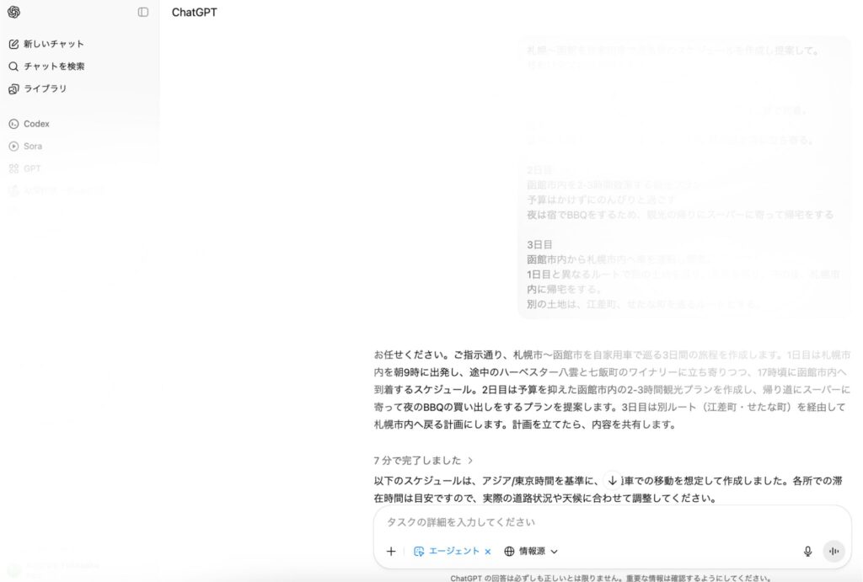Open Sora from the sidebar
The width and height of the screenshot is (863, 582).
pyautogui.click(x=32, y=146)
